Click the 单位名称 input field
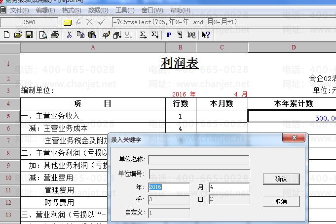The image size is (336, 224). tap(199, 160)
